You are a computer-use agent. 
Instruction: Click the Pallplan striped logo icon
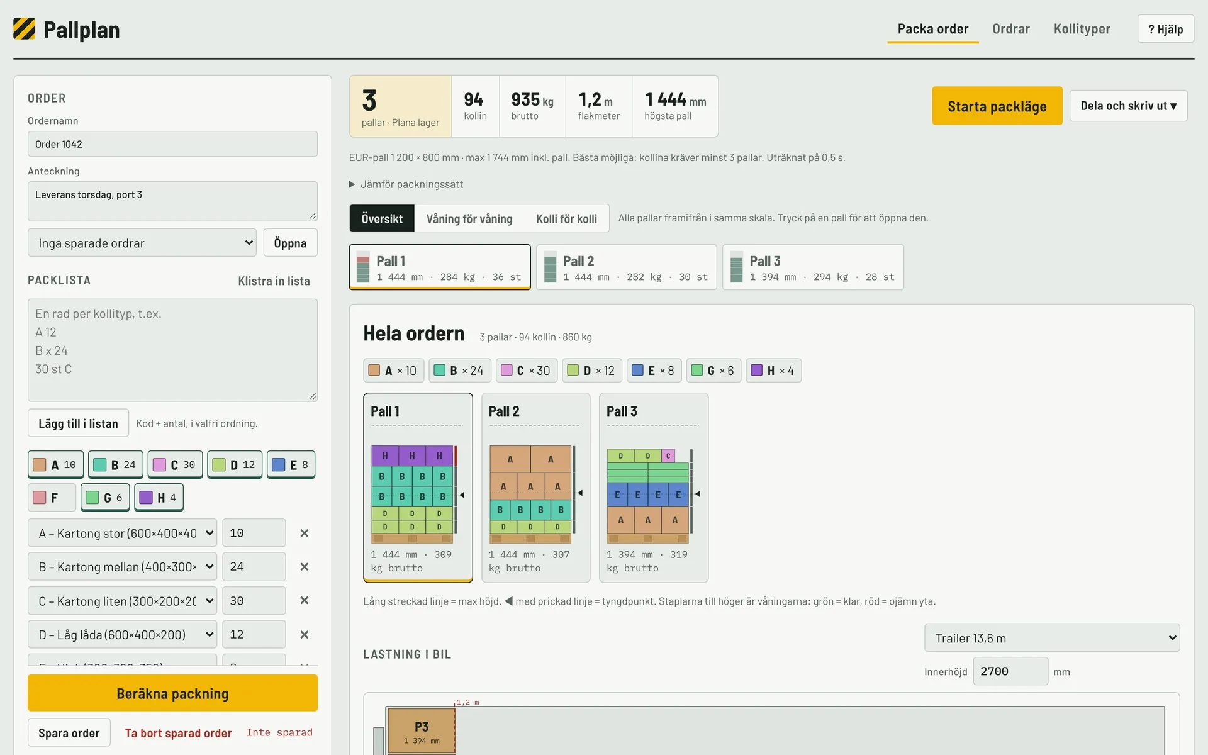[25, 29]
